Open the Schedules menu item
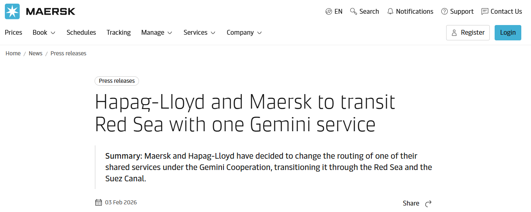This screenshot has height=212, width=531. (81, 32)
